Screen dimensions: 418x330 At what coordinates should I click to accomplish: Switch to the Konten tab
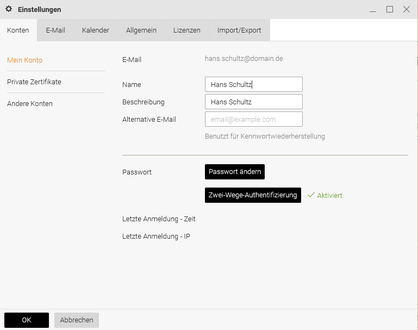point(18,30)
